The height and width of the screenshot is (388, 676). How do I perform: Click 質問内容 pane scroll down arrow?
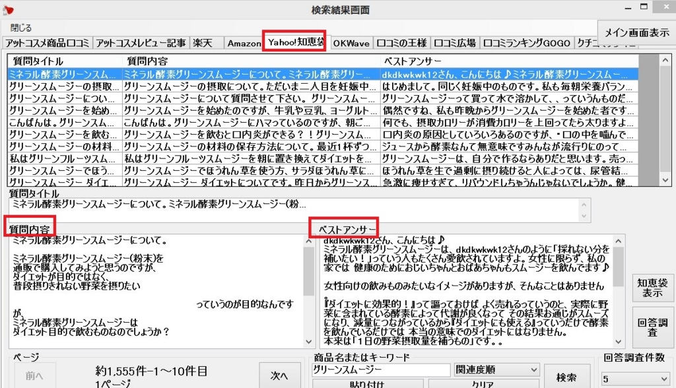[x=308, y=342]
